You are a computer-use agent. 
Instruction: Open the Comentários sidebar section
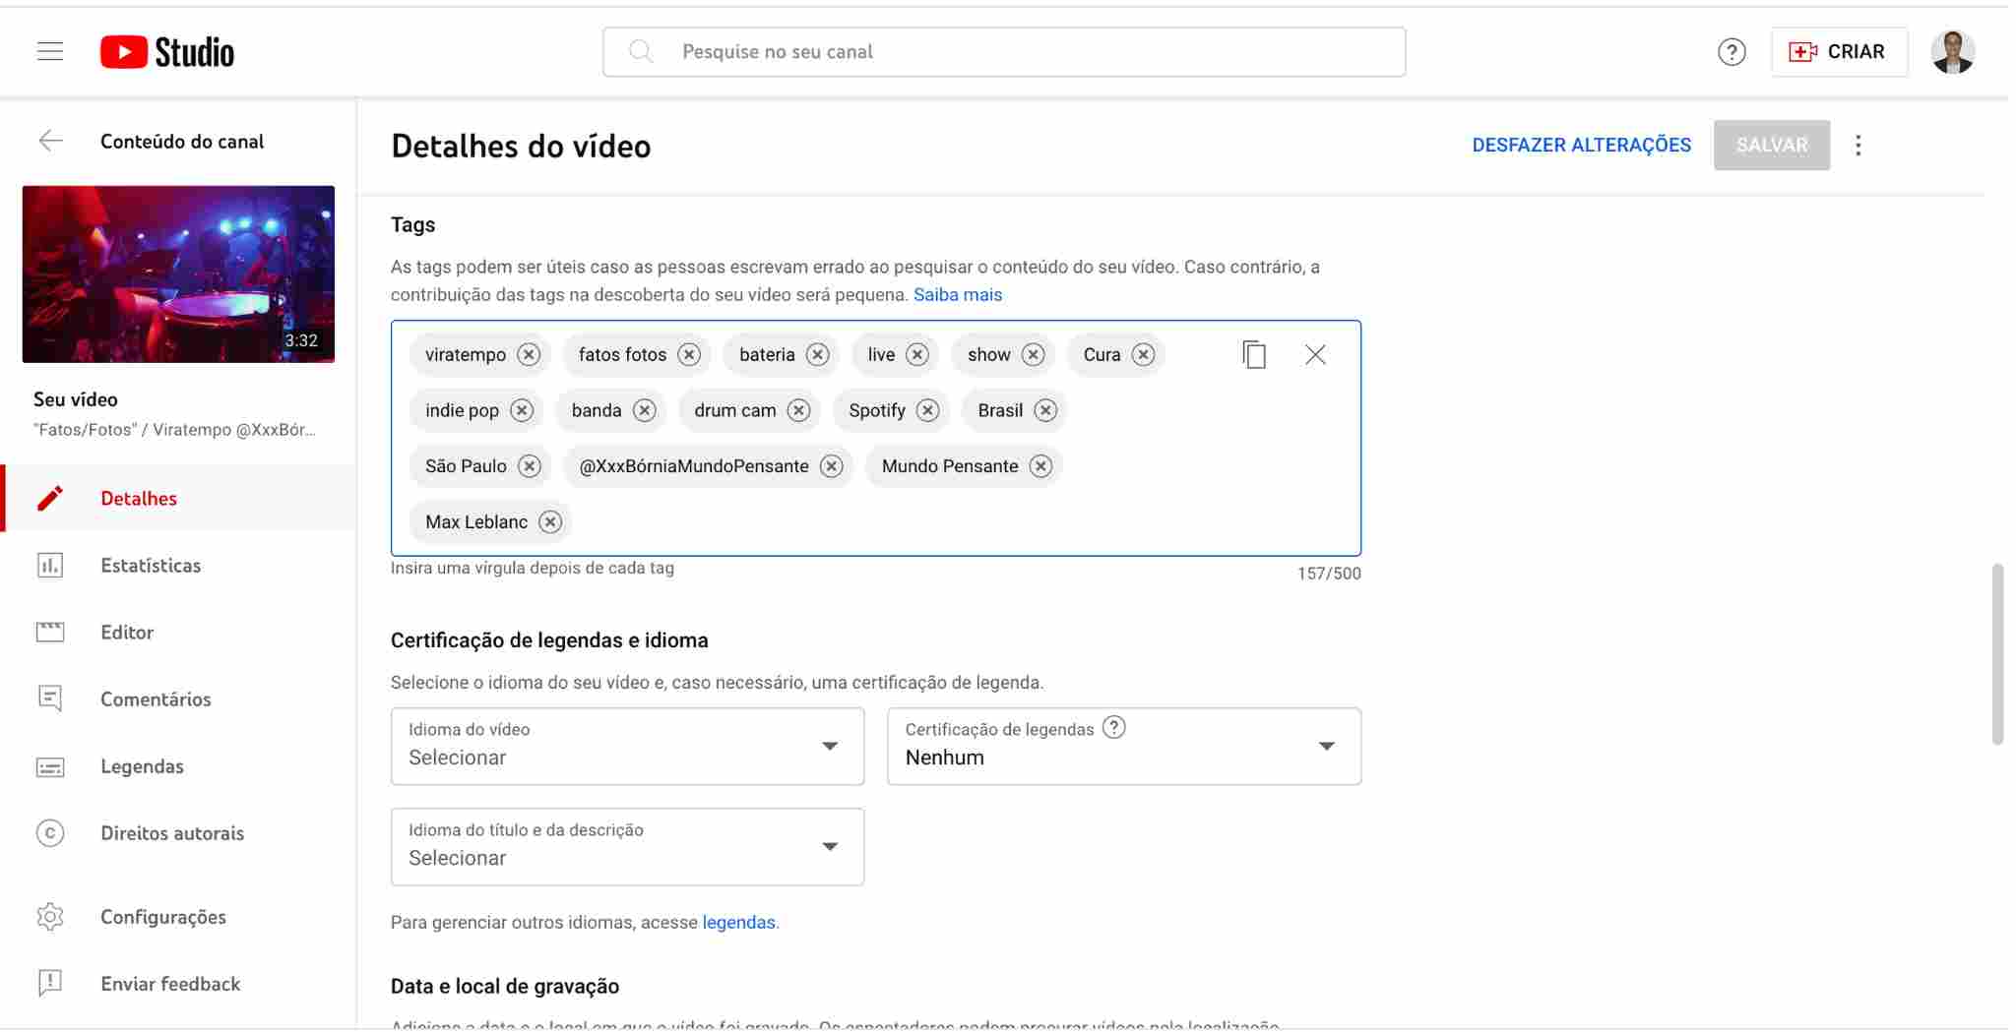tap(178, 698)
